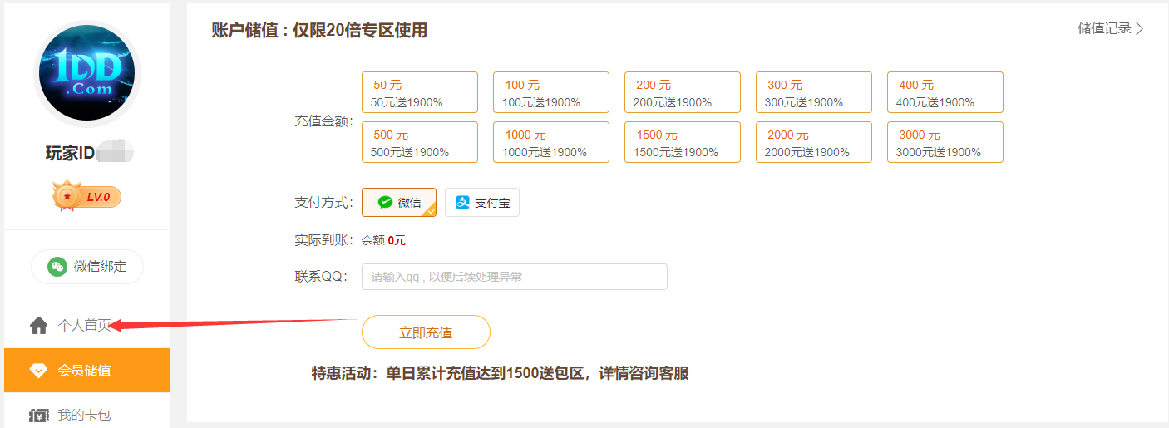The height and width of the screenshot is (428, 1169).
Task: Choose the 50 元 recharge amount
Action: click(420, 92)
